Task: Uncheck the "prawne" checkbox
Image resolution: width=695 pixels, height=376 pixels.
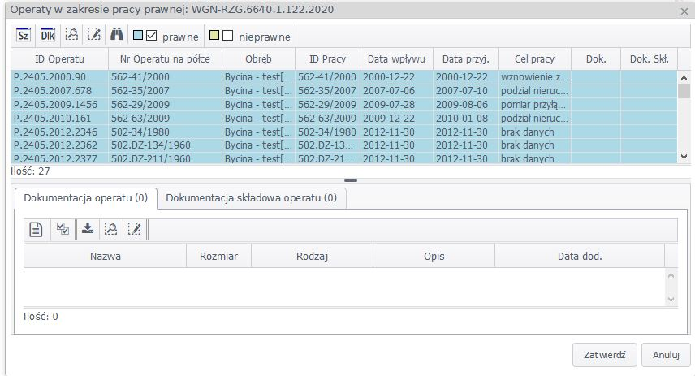Action: 151,36
